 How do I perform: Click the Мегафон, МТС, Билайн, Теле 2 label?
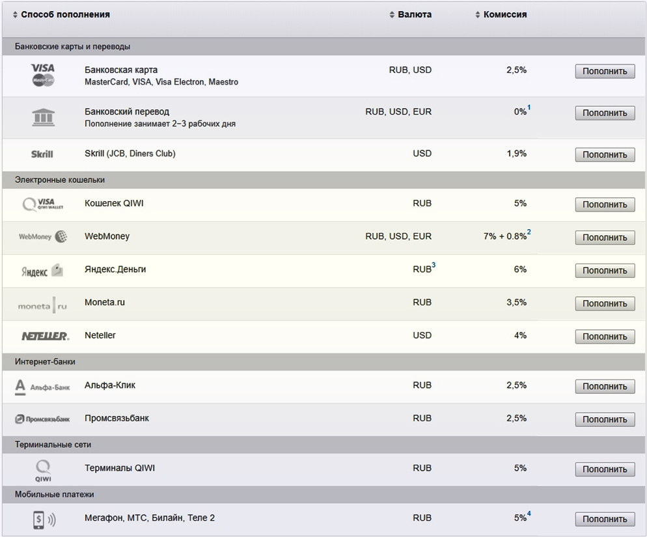click(x=150, y=518)
